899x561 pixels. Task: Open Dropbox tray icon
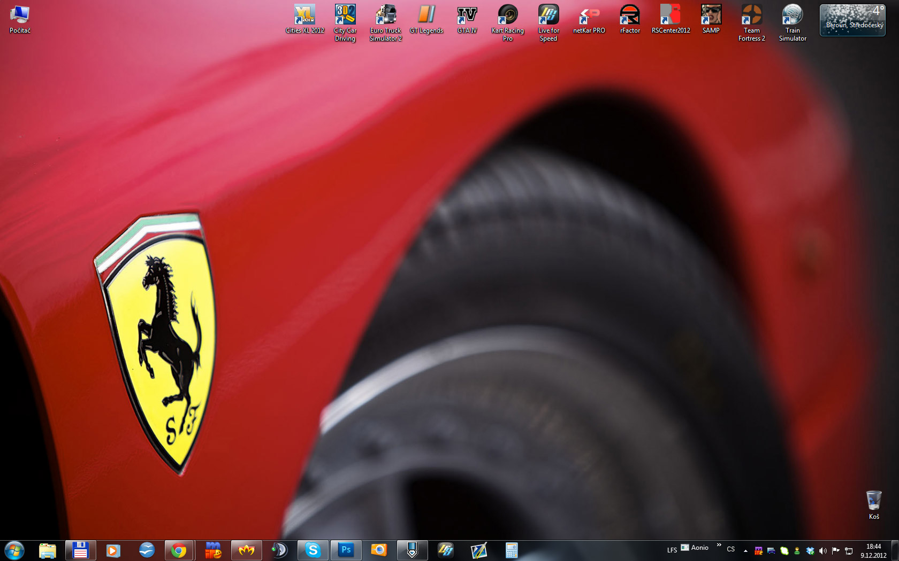pyautogui.click(x=810, y=551)
